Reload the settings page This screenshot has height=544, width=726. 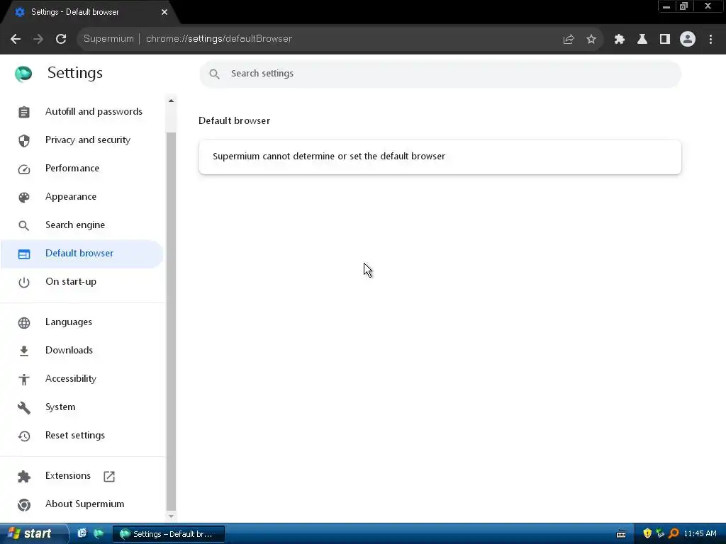pos(61,39)
